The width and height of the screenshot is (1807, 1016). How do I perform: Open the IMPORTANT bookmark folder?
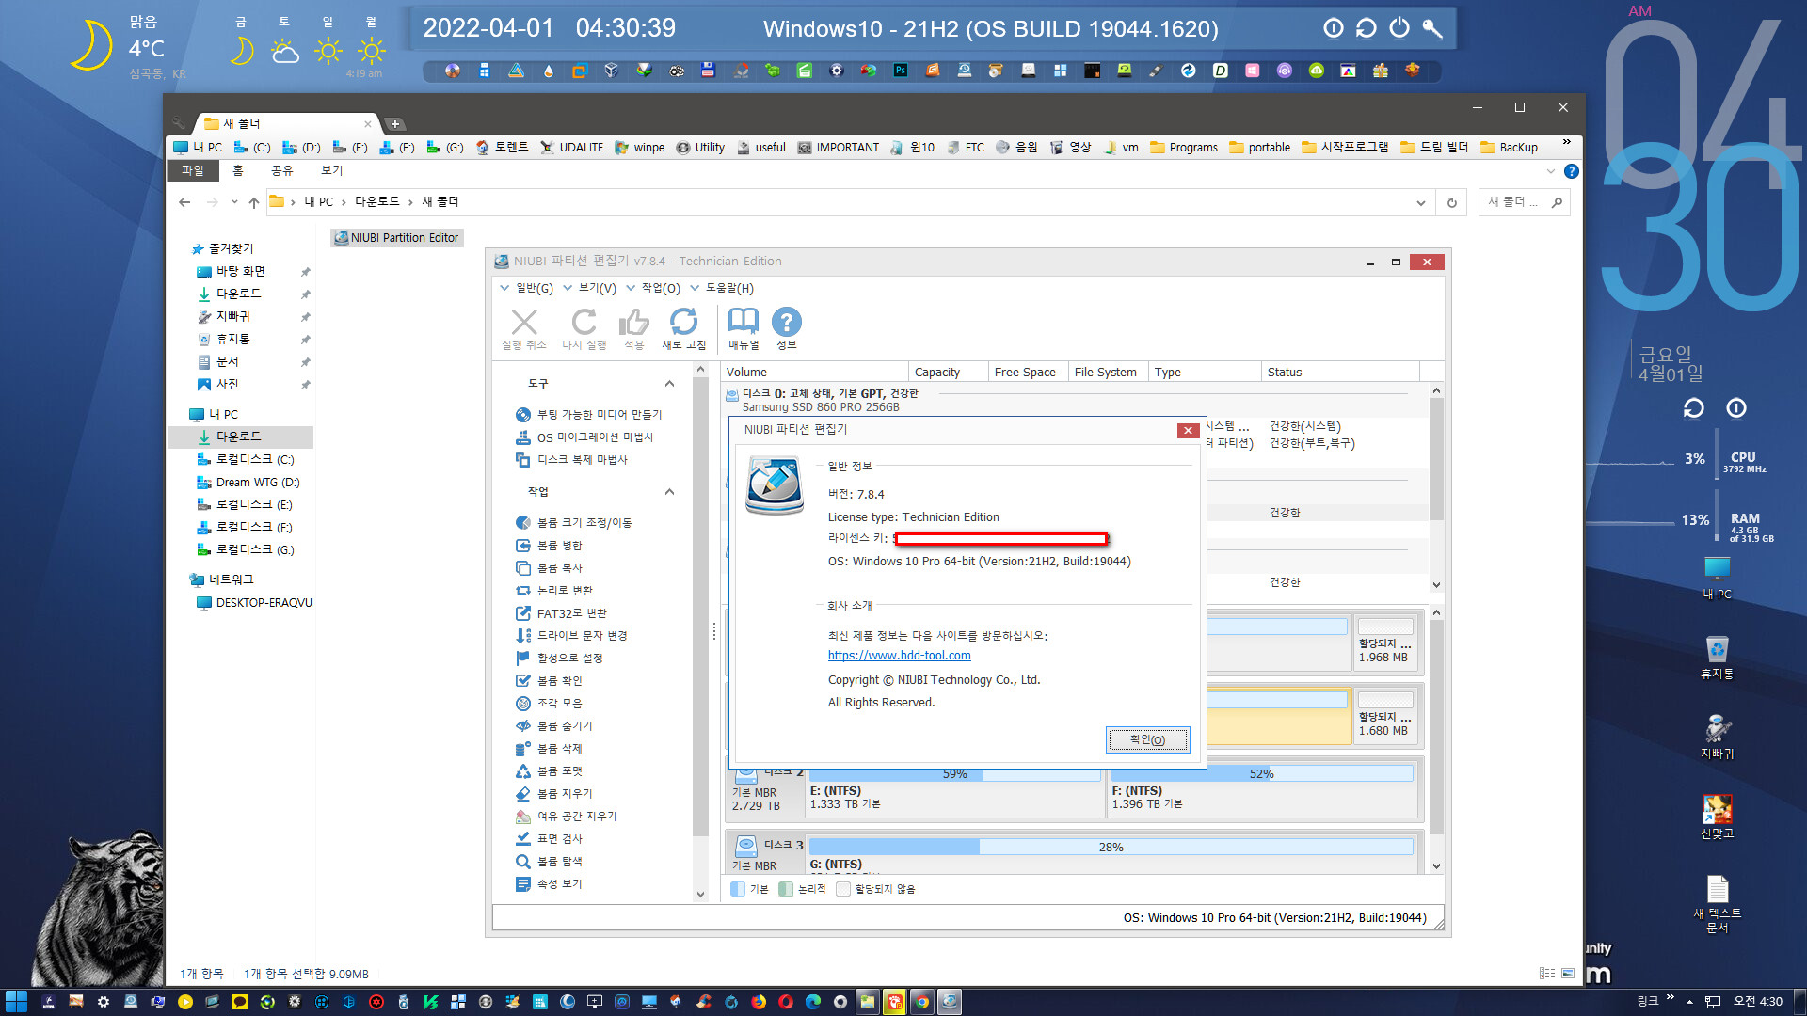[838, 148]
